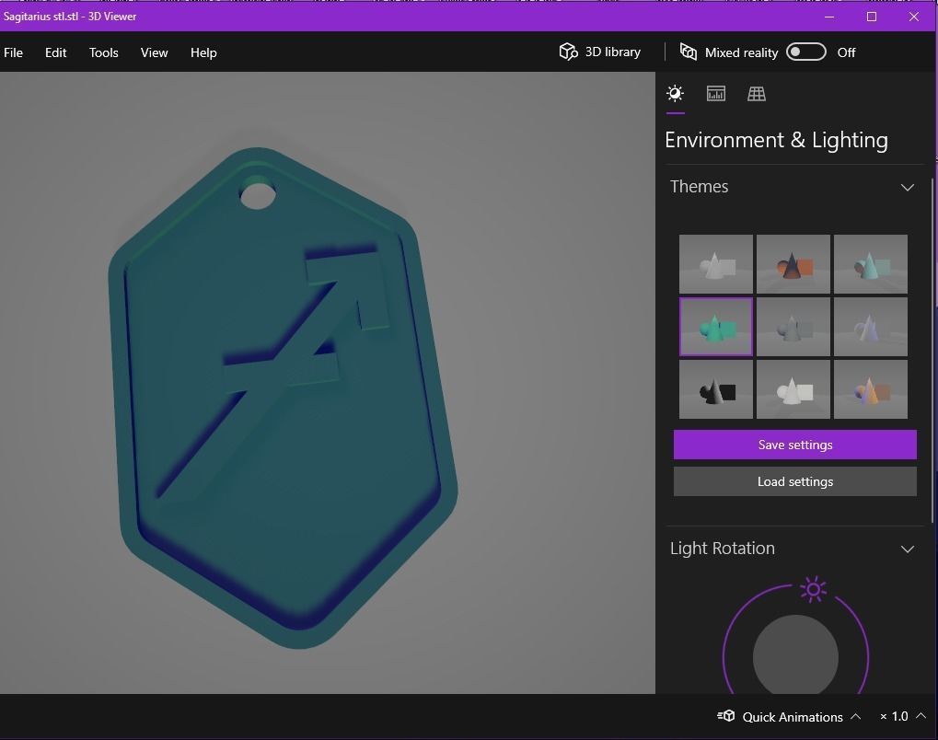Select the orange and purple theme thumbnail
The image size is (938, 740).
tap(871, 388)
